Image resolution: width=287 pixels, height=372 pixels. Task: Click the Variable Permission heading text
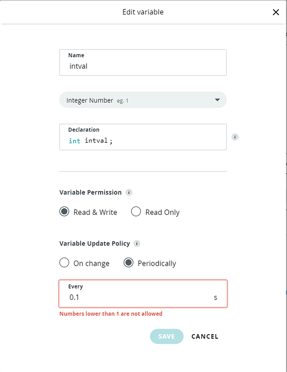[91, 192]
